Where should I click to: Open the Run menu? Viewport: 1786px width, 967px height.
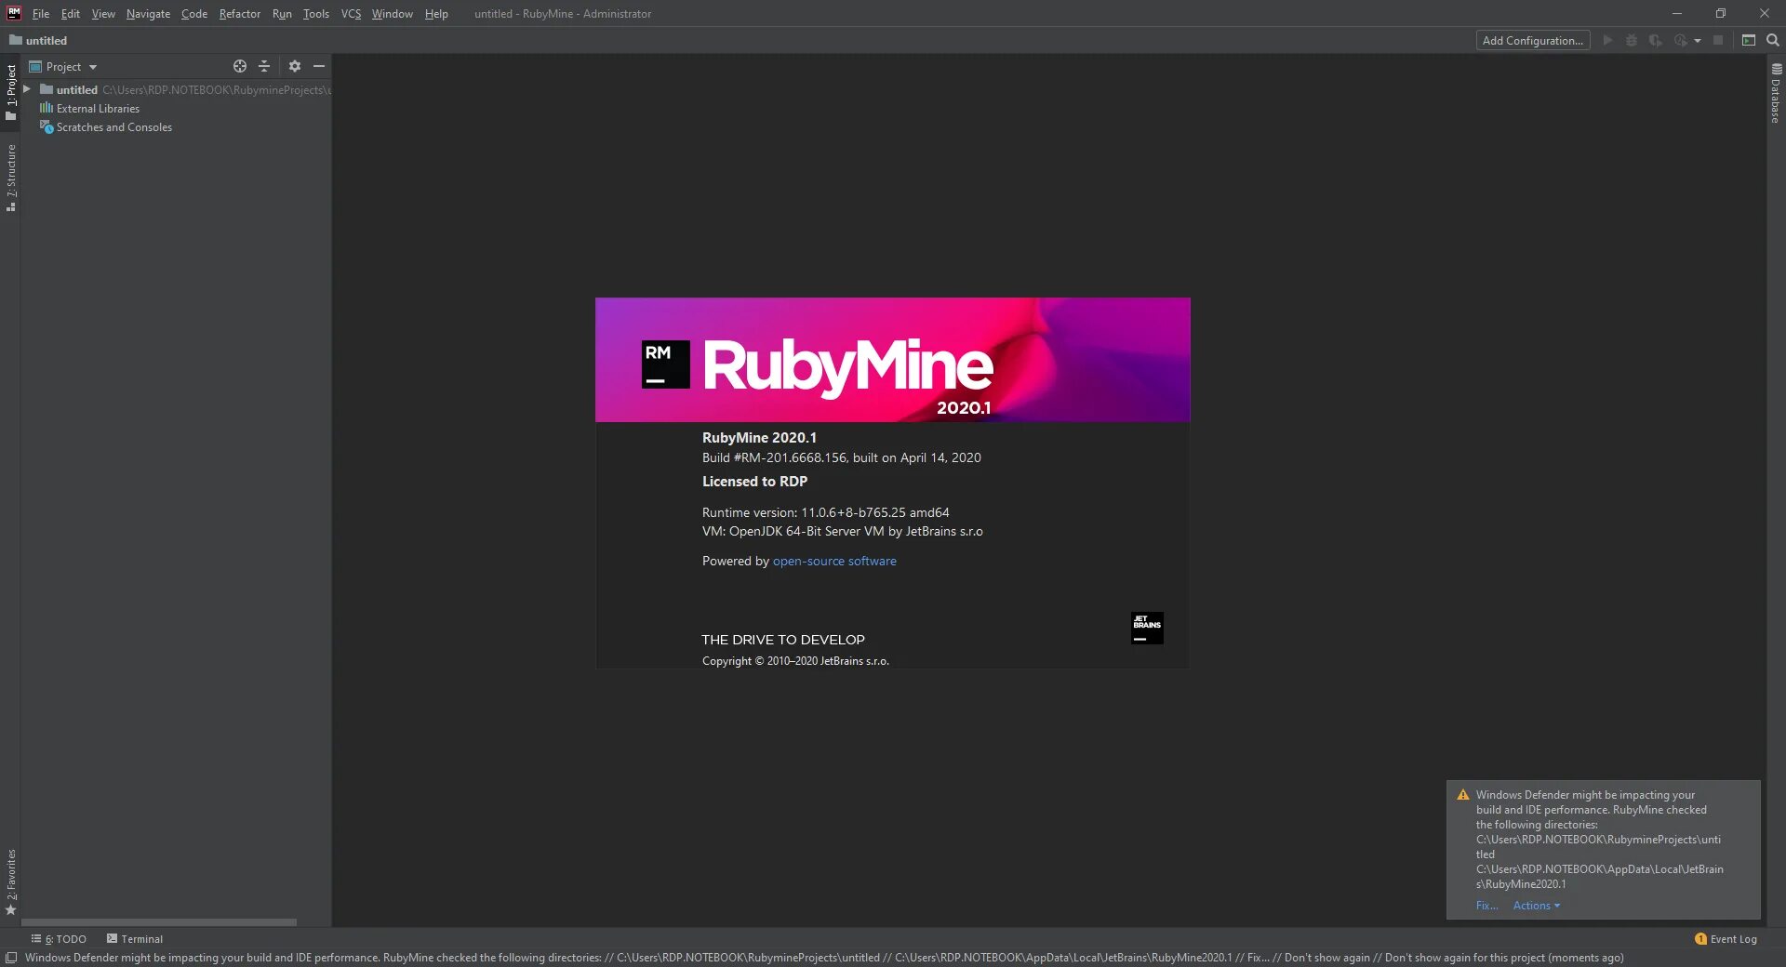(282, 14)
